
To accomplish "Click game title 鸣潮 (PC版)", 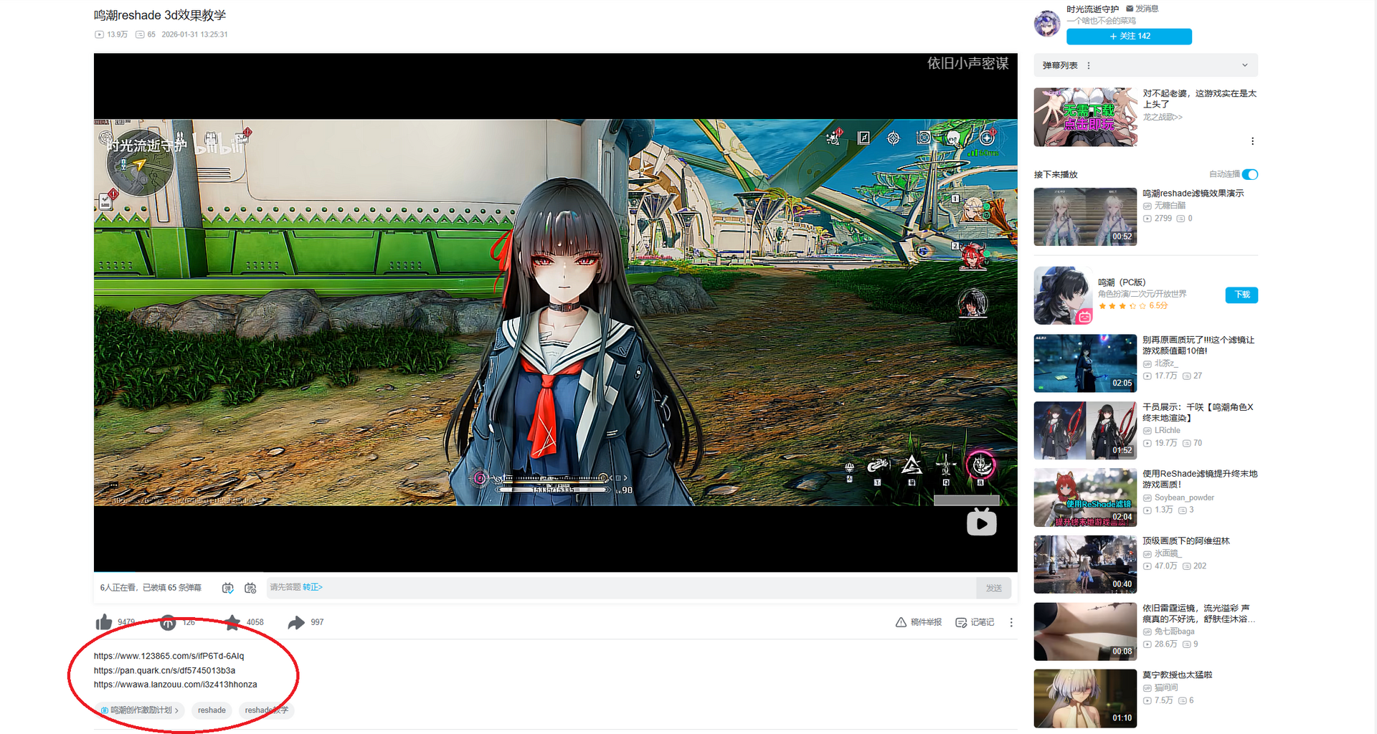I will [1122, 282].
